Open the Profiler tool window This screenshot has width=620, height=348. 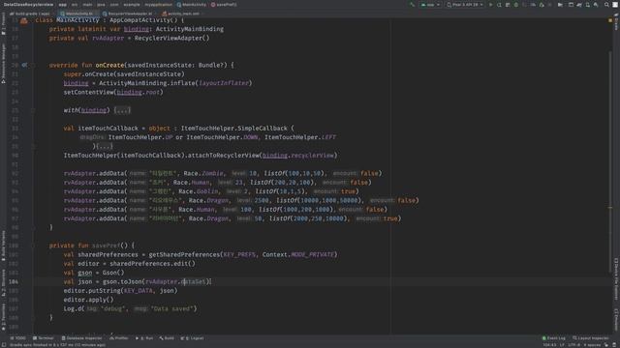point(119,338)
